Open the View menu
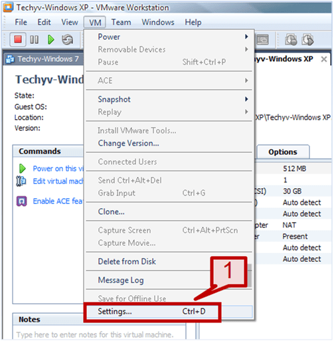 click(x=70, y=23)
